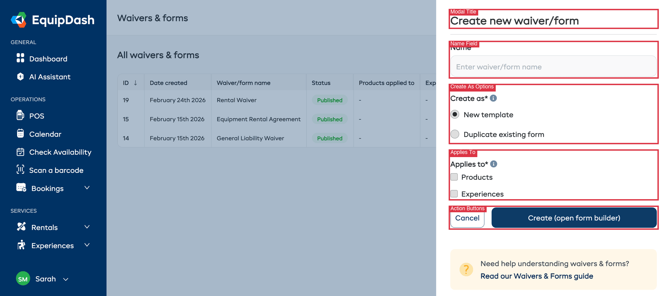Open the Sarah user menu chevron

[x=66, y=279]
